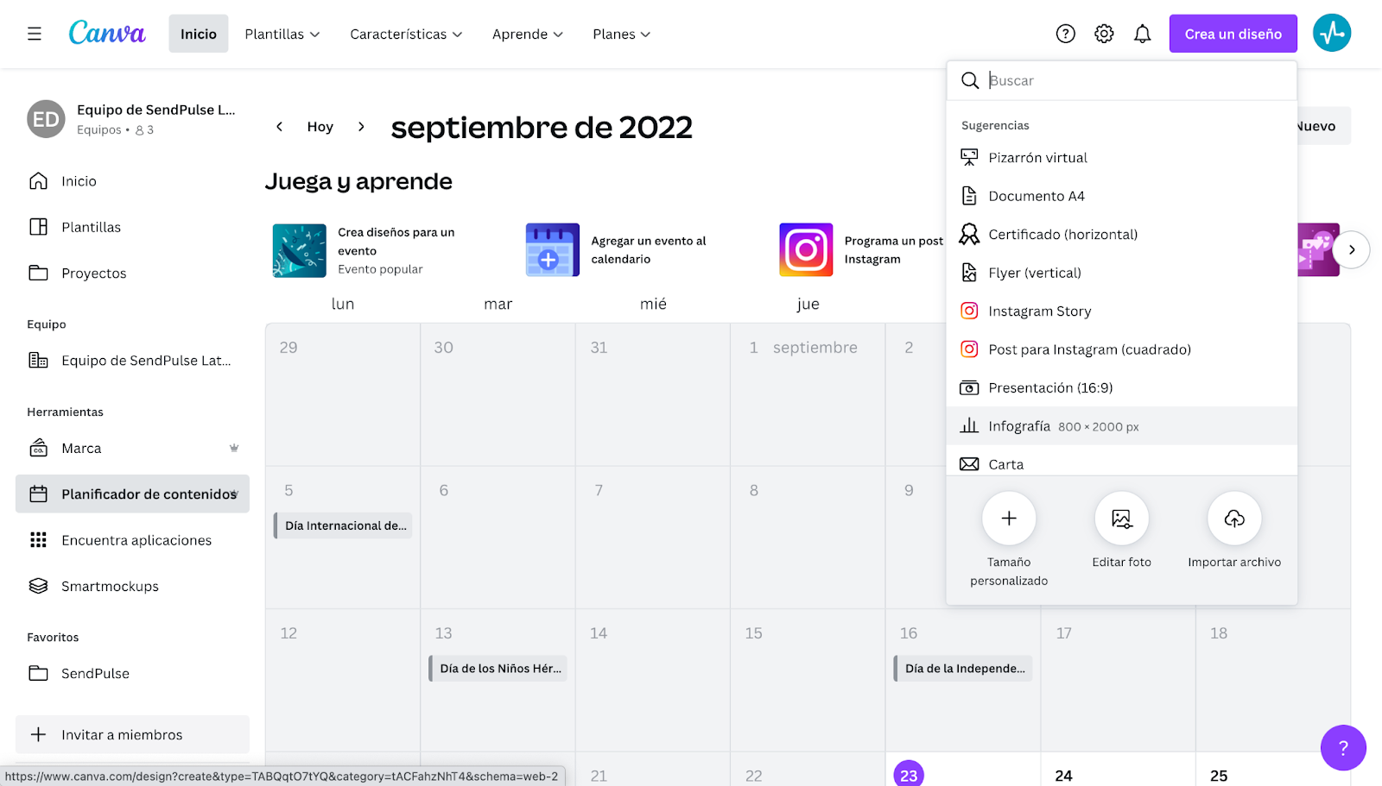Open the account profile avatar
1382x786 pixels.
tap(1332, 34)
